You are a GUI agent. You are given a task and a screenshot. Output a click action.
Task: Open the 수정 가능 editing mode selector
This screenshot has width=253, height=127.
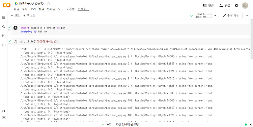[x=231, y=15]
